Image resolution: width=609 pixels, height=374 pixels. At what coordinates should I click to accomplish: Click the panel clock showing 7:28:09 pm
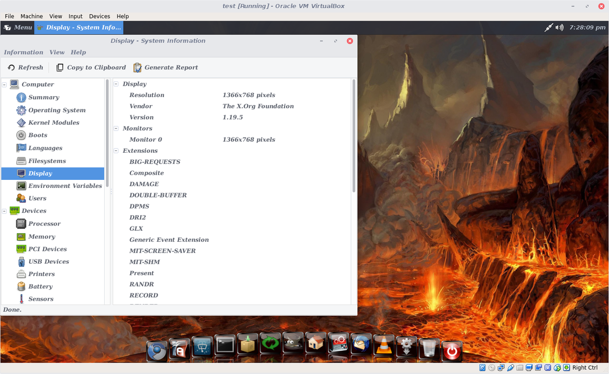pos(587,28)
